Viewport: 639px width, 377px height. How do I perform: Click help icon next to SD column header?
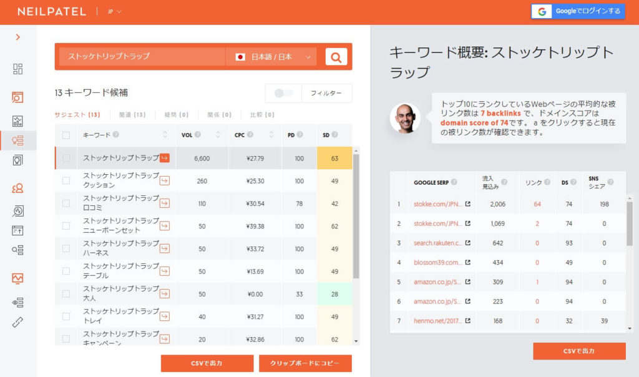[335, 135]
